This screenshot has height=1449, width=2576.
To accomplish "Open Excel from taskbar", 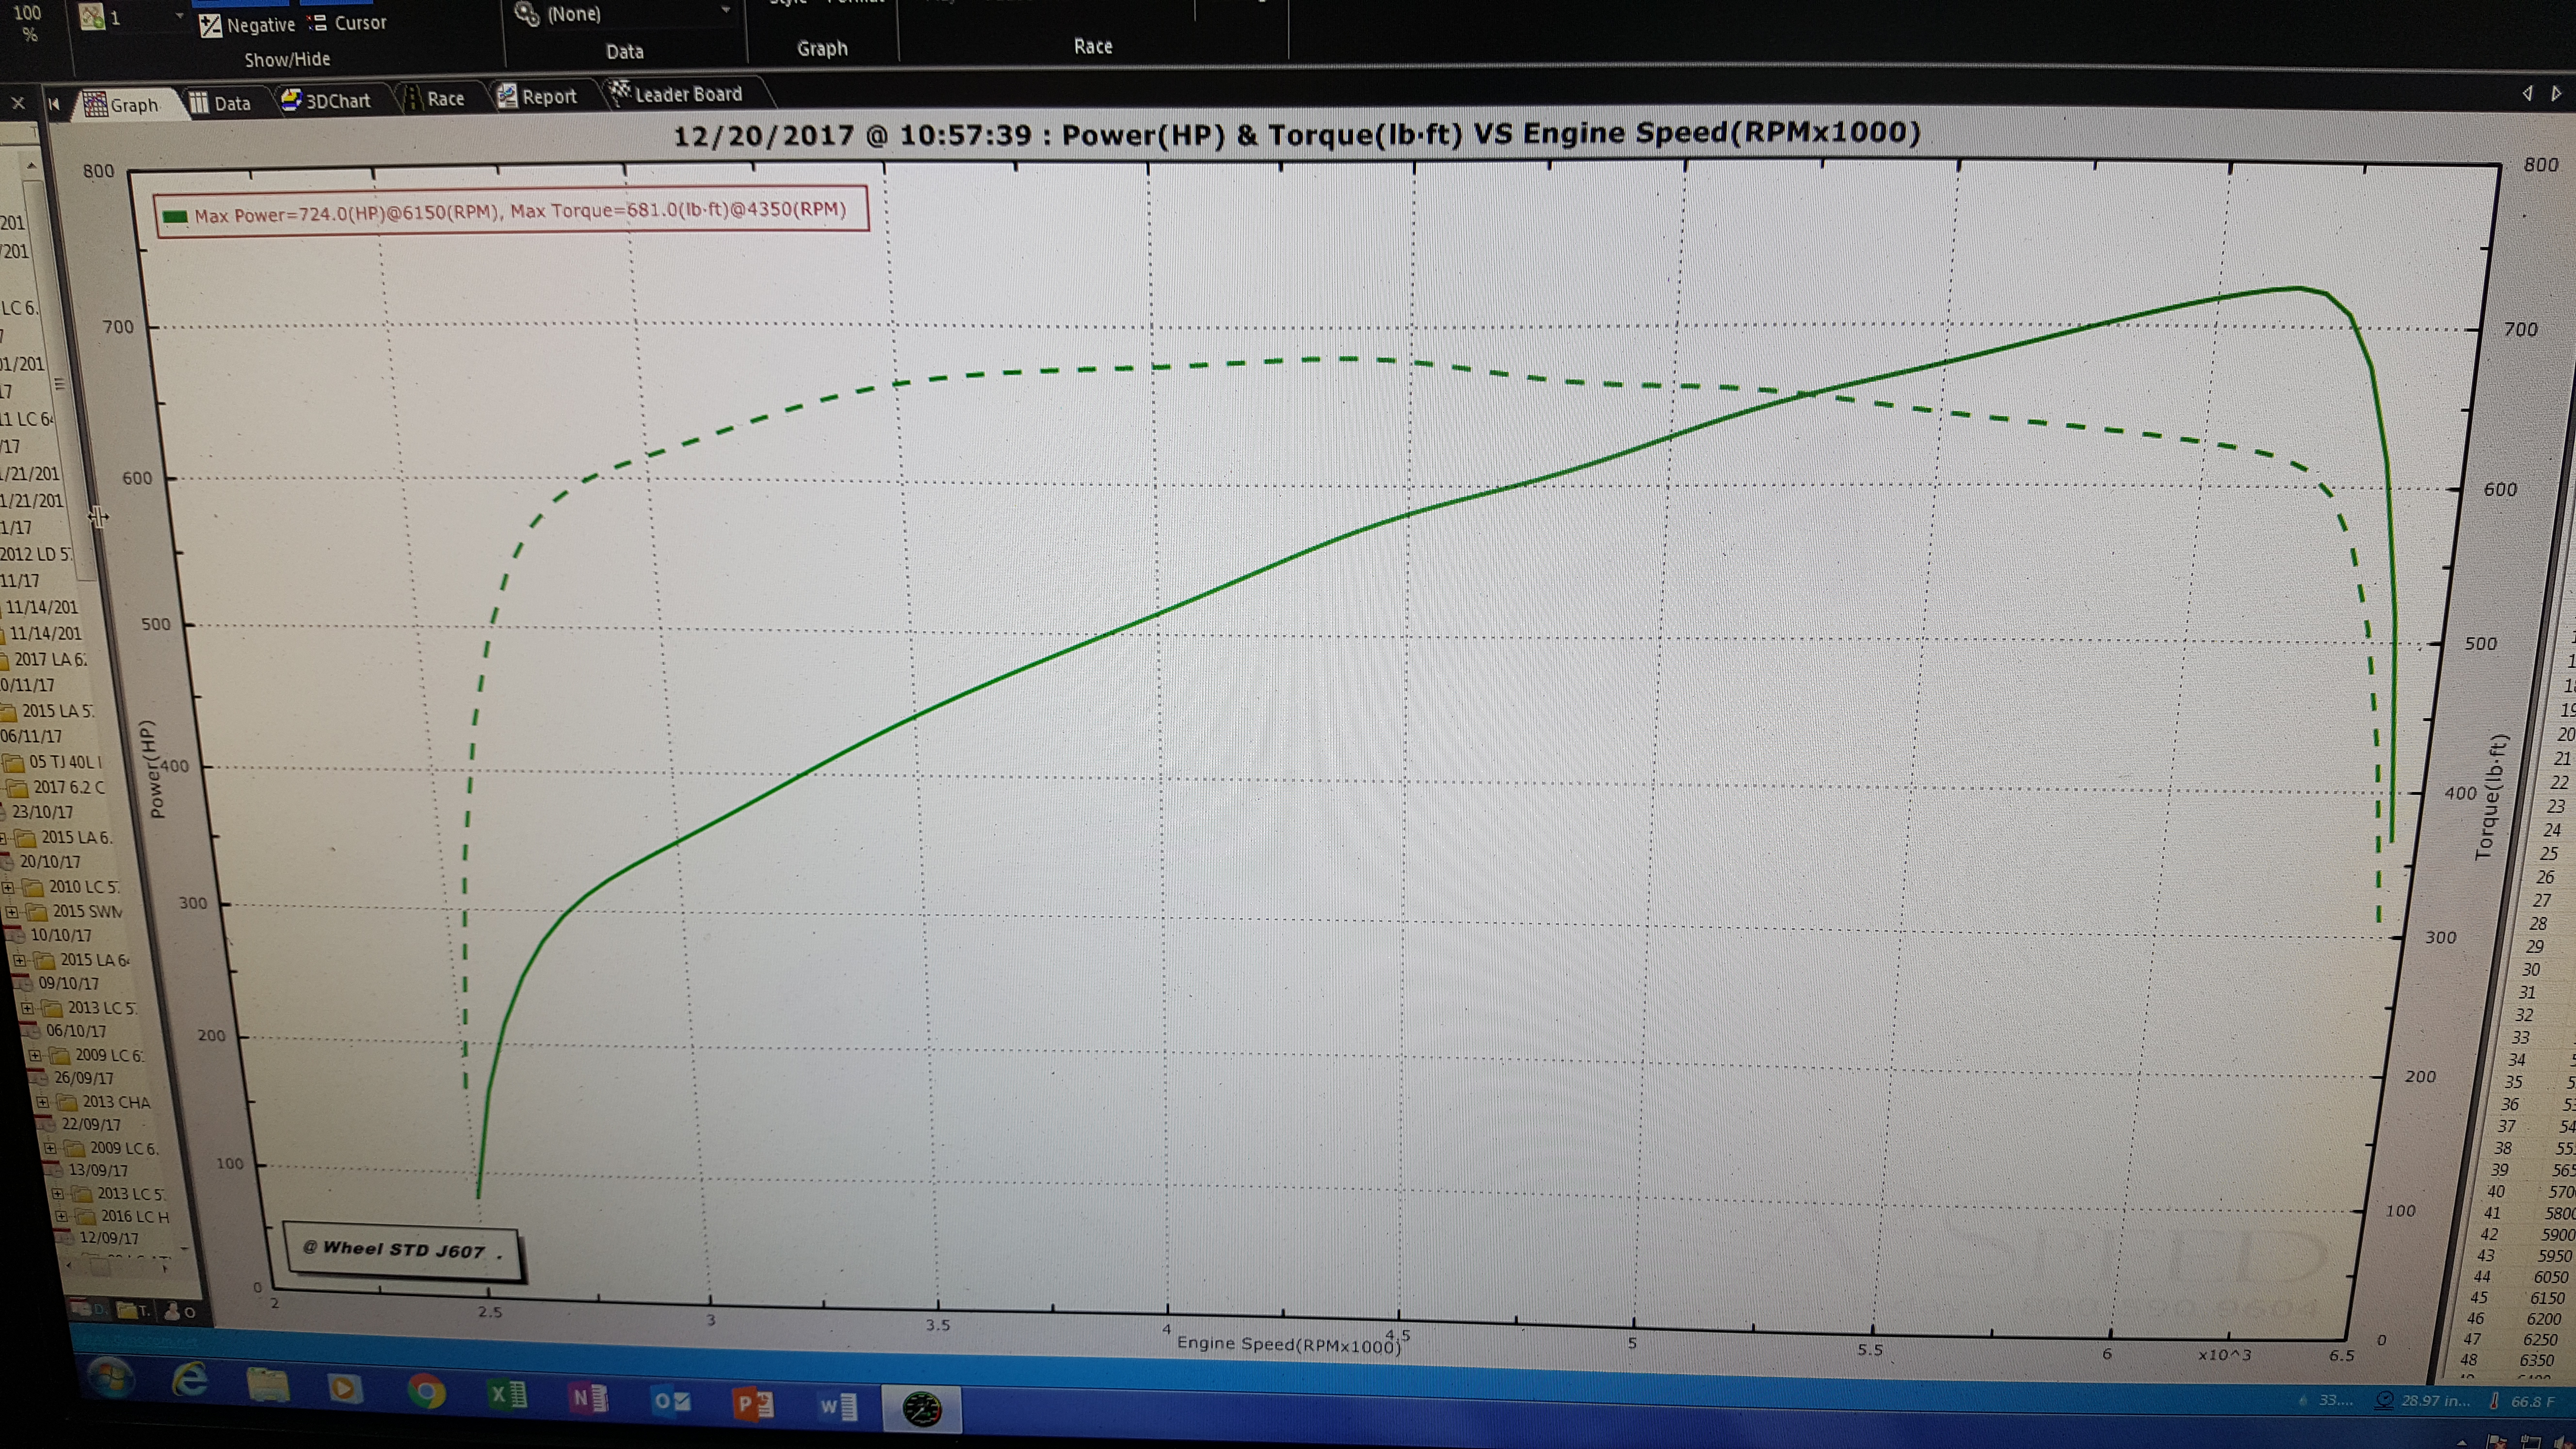I will 507,1394.
